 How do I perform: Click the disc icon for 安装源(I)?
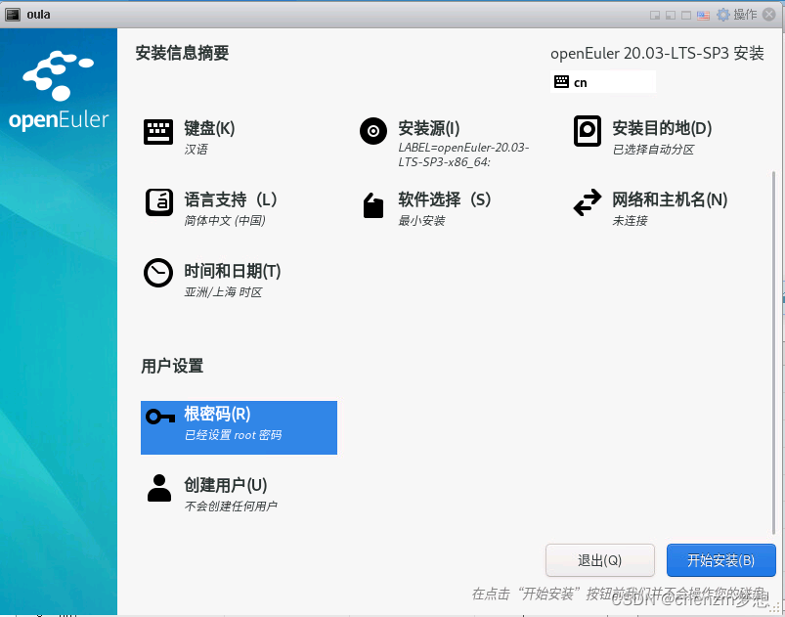click(x=373, y=131)
